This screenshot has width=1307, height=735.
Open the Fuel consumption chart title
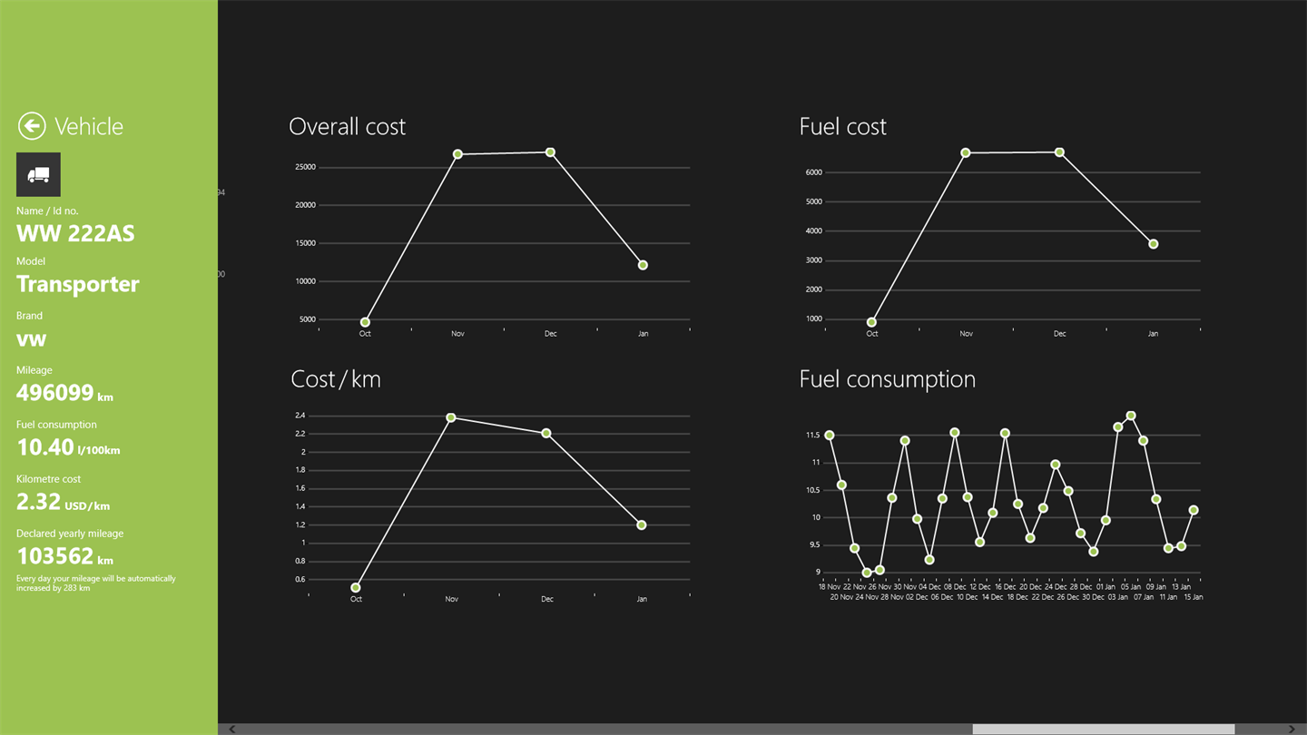point(887,379)
